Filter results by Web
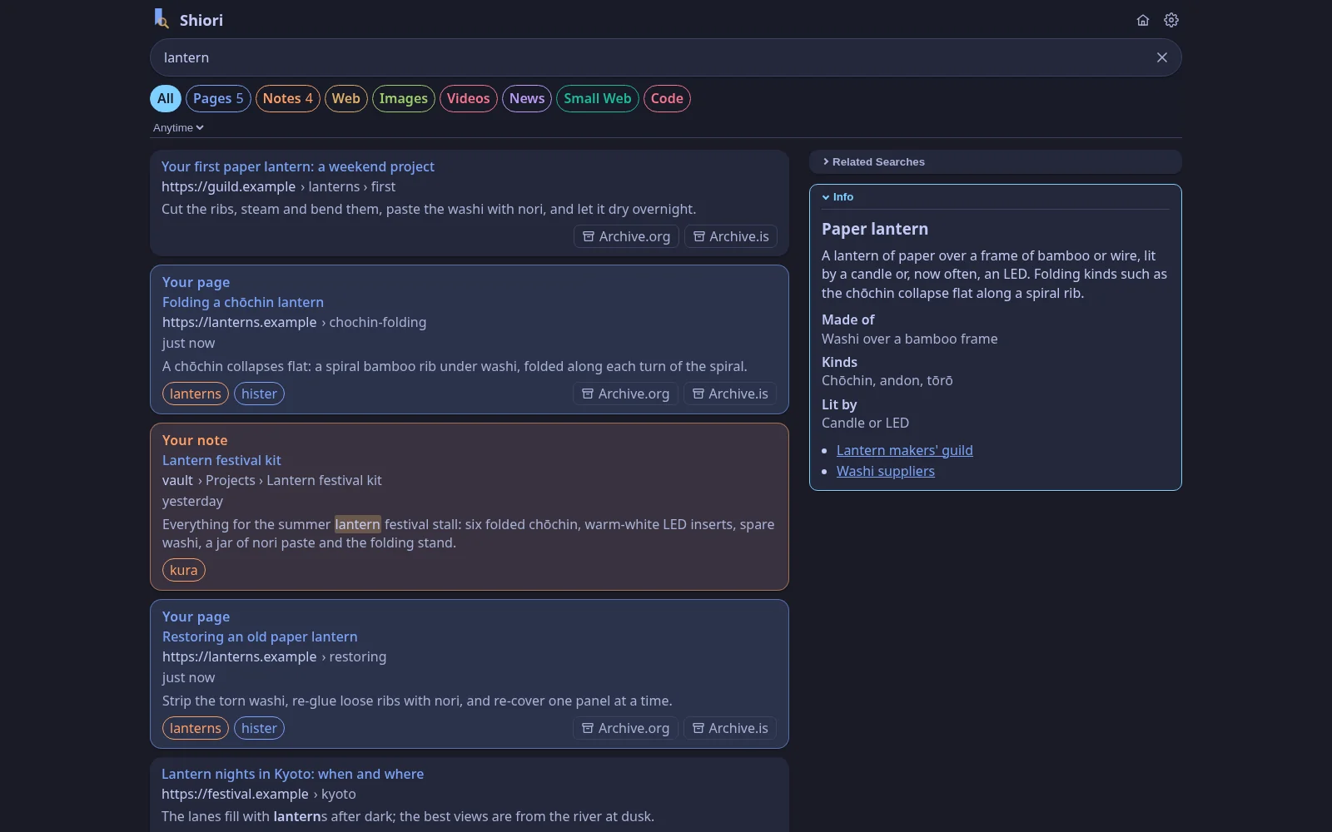Image resolution: width=1332 pixels, height=832 pixels. (346, 98)
